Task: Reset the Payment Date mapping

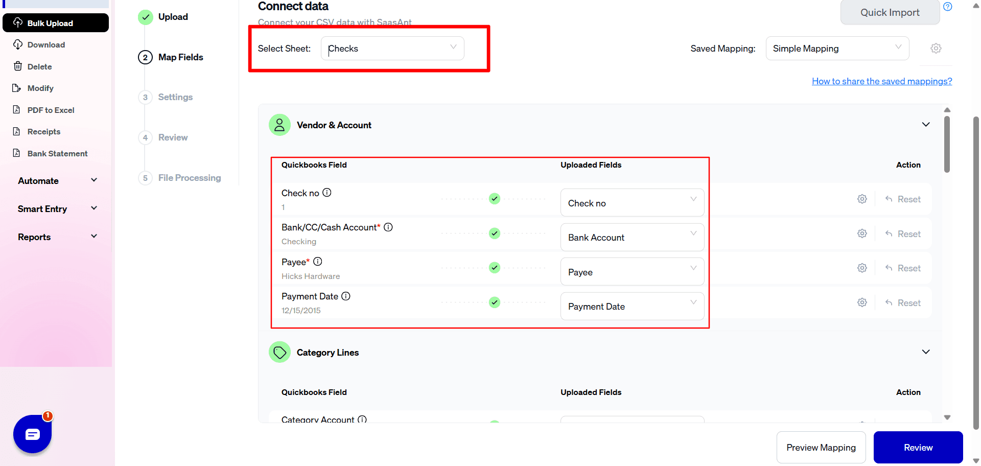Action: pyautogui.click(x=903, y=303)
